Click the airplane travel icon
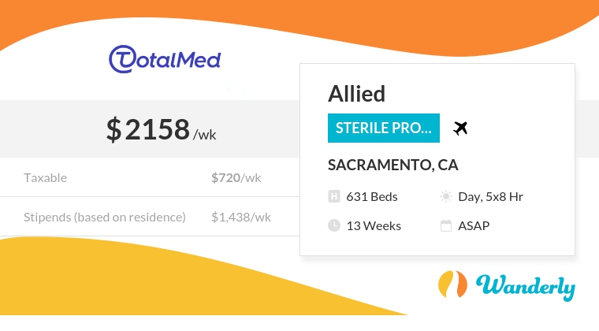The width and height of the screenshot is (599, 331). 460,128
